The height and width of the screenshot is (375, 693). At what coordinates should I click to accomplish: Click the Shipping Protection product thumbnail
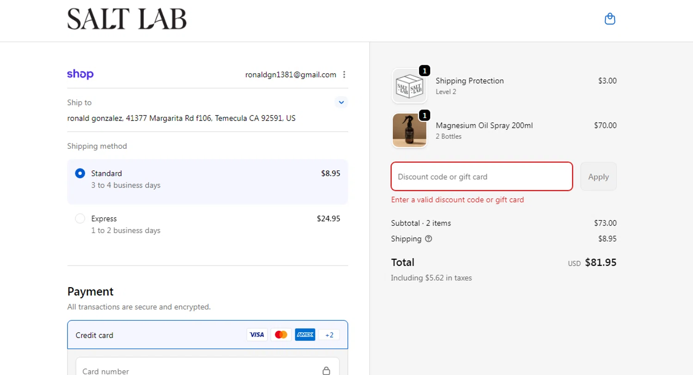pyautogui.click(x=409, y=86)
